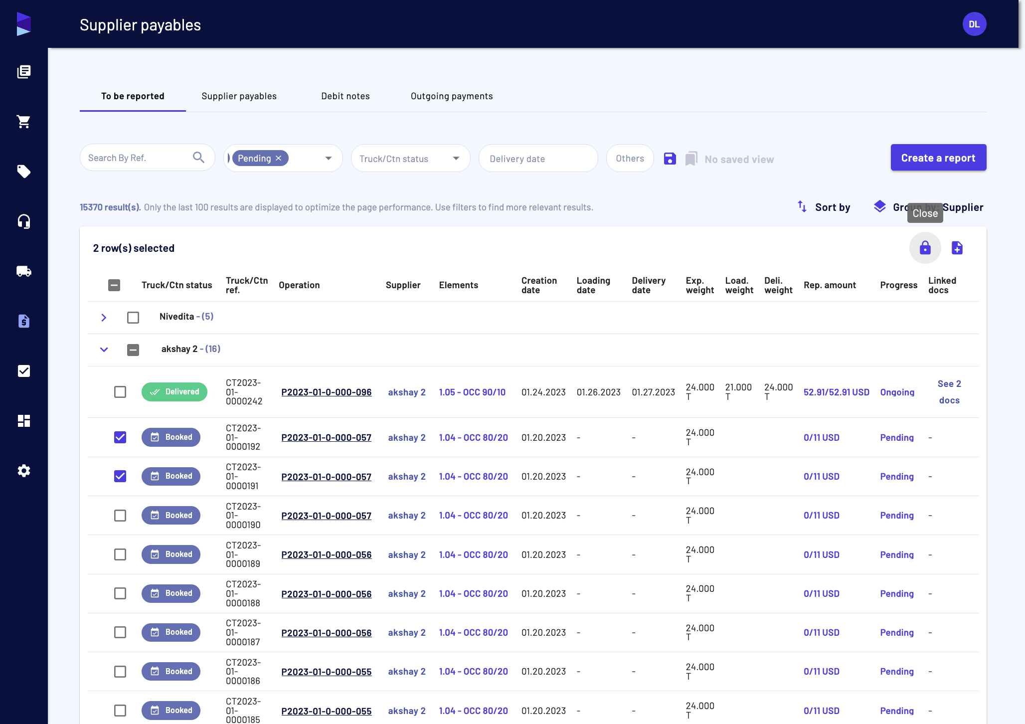1025x724 pixels.
Task: Select the To be reported tab
Action: click(133, 96)
